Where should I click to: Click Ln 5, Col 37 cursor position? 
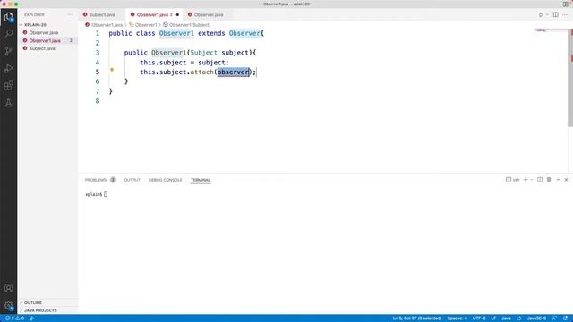point(417,318)
